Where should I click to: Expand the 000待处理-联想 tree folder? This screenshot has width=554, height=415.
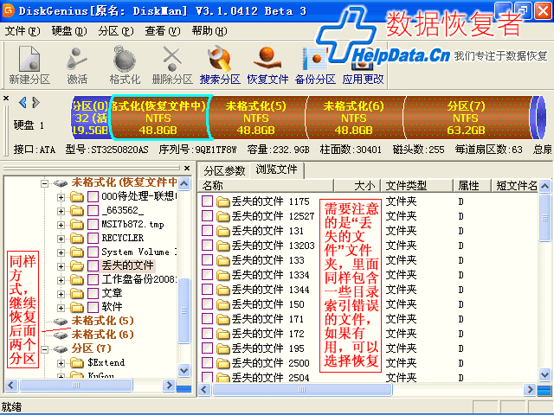[61, 197]
